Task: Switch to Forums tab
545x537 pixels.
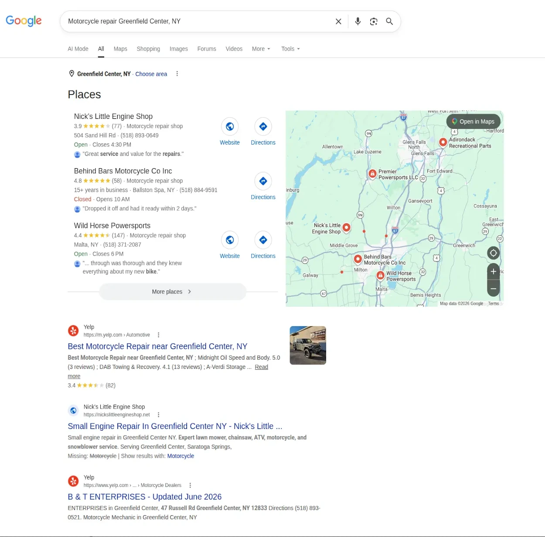Action: coord(207,49)
